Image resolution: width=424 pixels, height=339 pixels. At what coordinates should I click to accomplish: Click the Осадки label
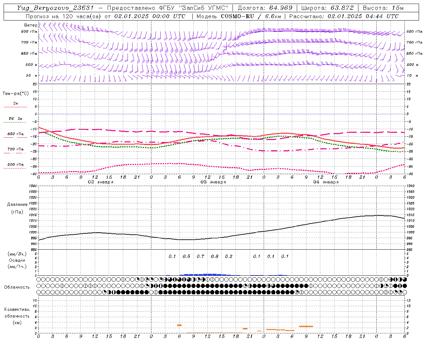[x=17, y=260]
